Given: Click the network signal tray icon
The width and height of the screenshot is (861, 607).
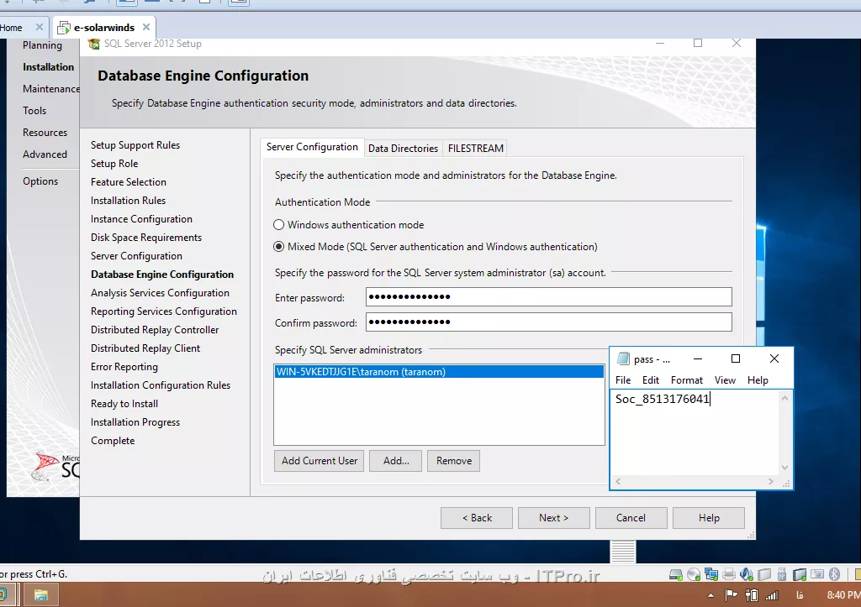Looking at the screenshot, I should pos(772,595).
